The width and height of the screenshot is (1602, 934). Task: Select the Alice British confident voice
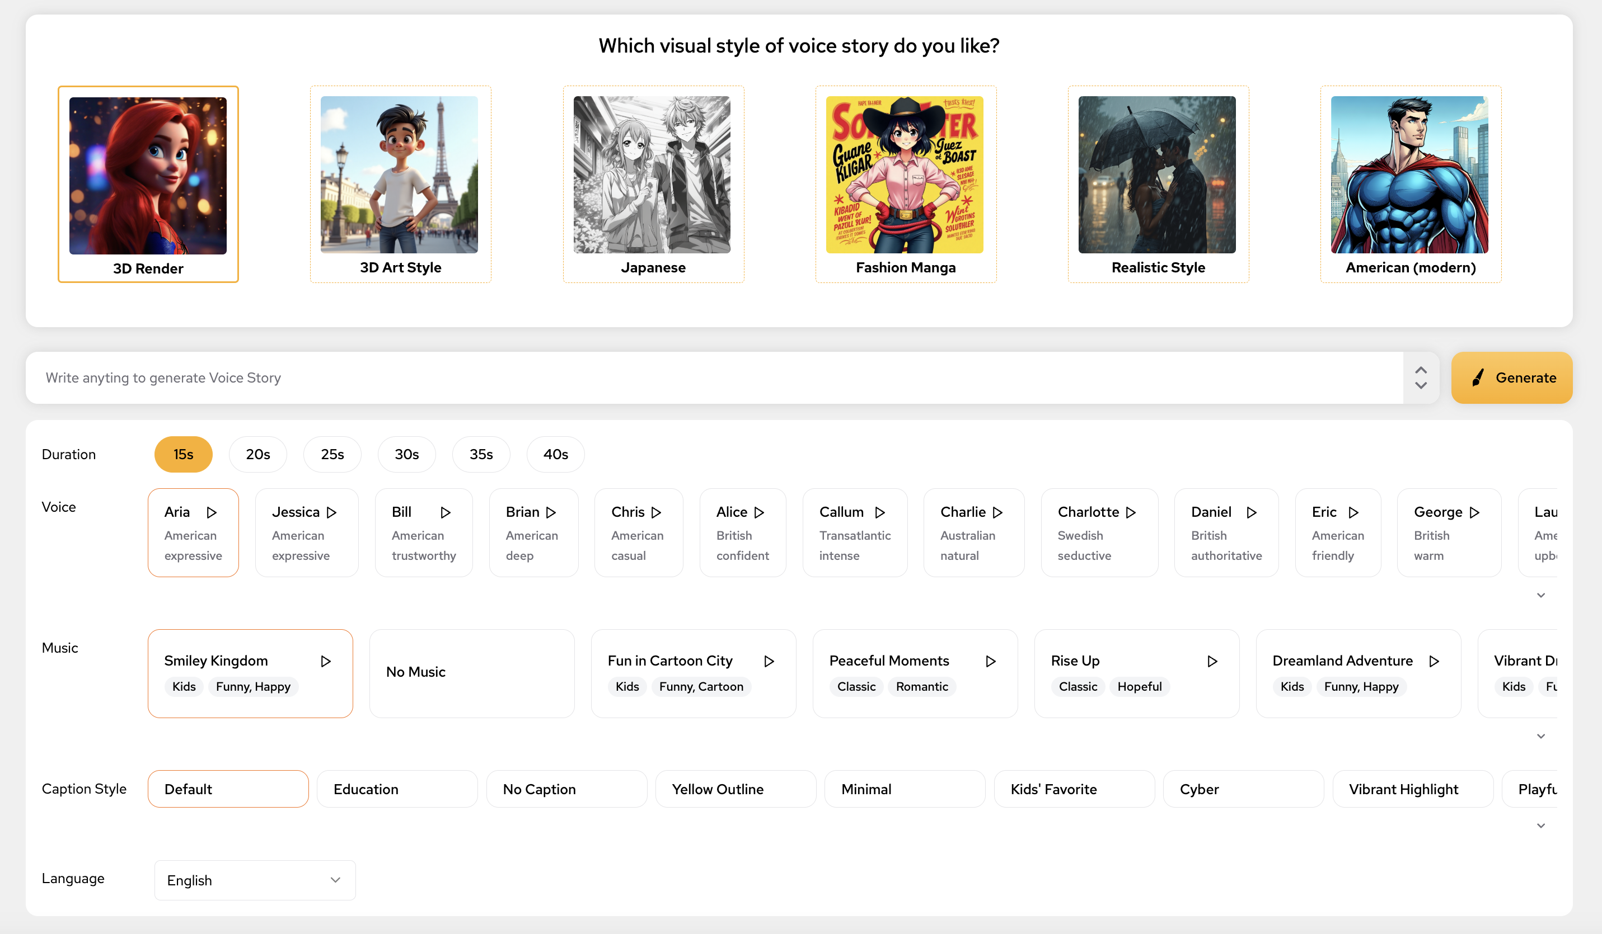(742, 532)
